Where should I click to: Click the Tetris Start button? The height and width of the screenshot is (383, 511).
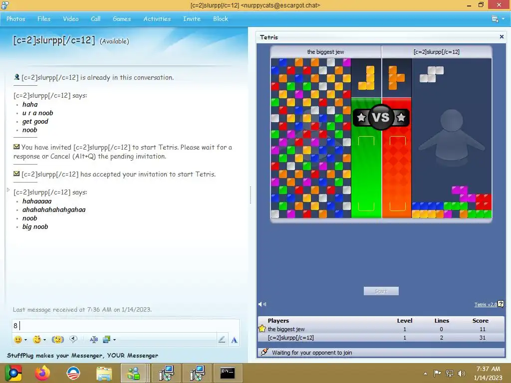[x=381, y=291]
